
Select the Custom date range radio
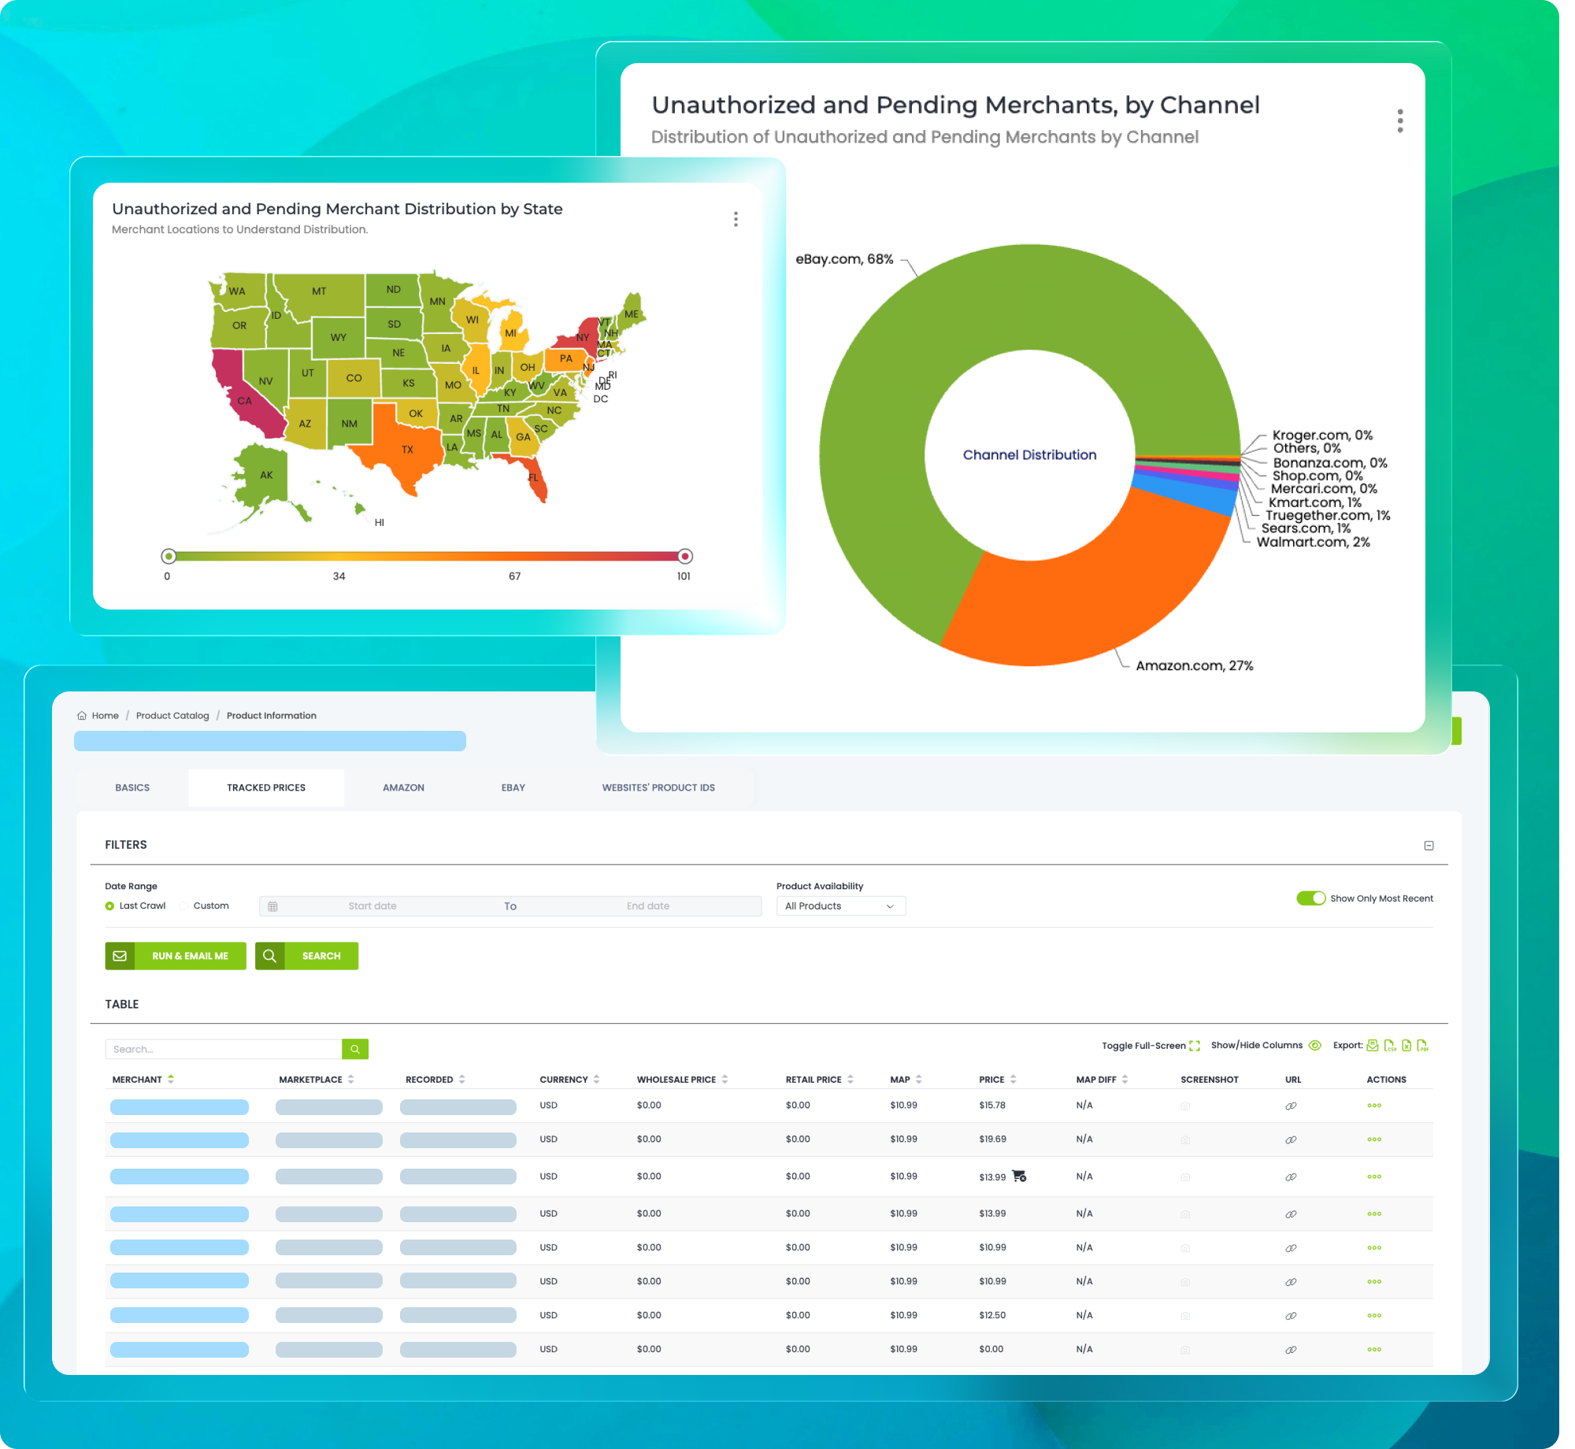click(x=184, y=906)
